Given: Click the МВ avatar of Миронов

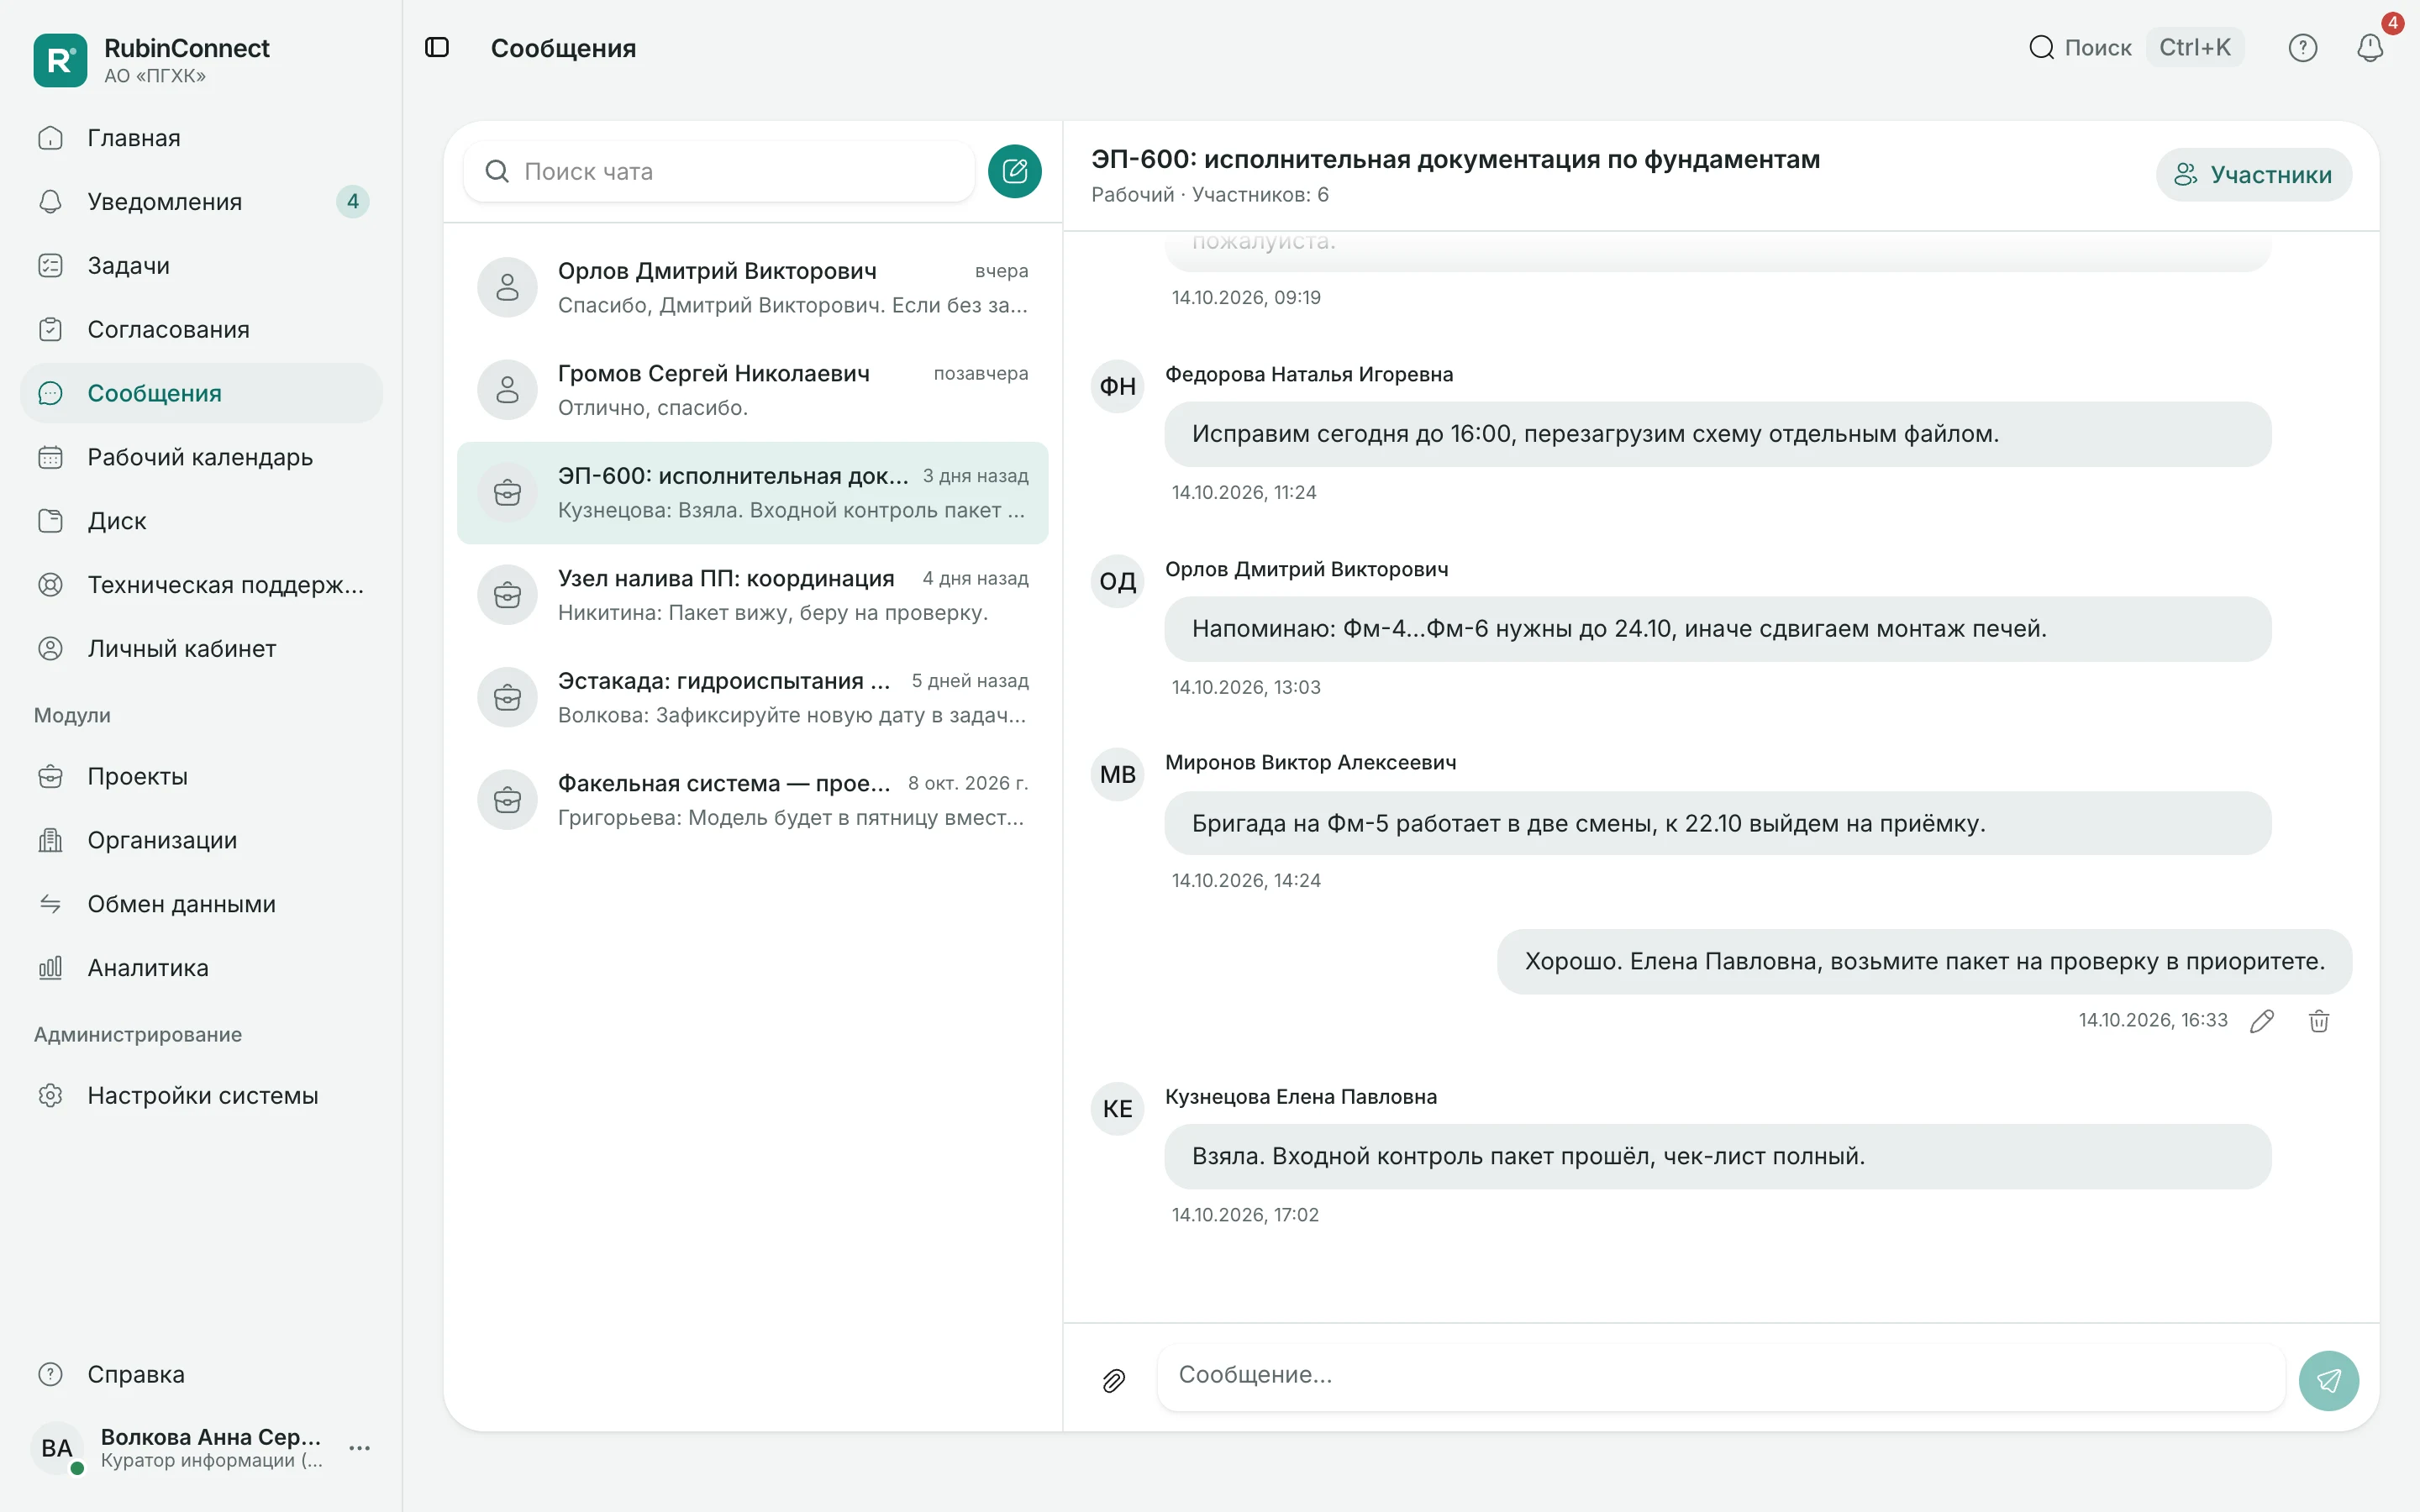Looking at the screenshot, I should tap(1117, 774).
